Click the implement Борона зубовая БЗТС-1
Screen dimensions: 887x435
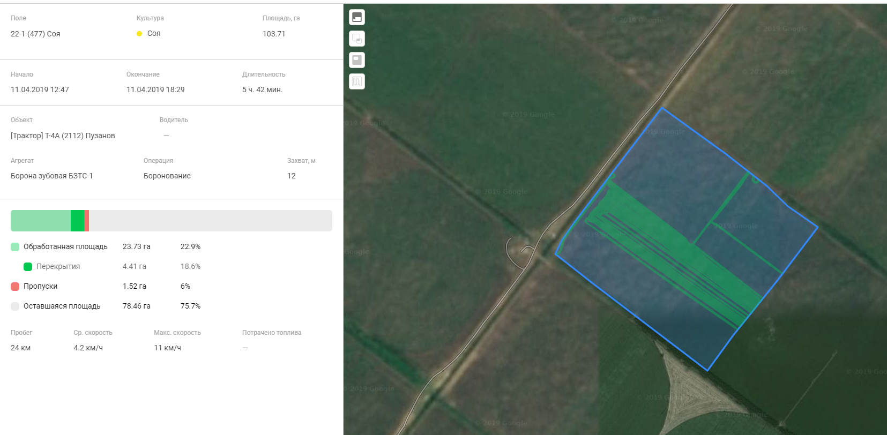[x=52, y=176]
